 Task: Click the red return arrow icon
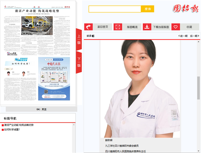pyautogui.click(x=88, y=27)
